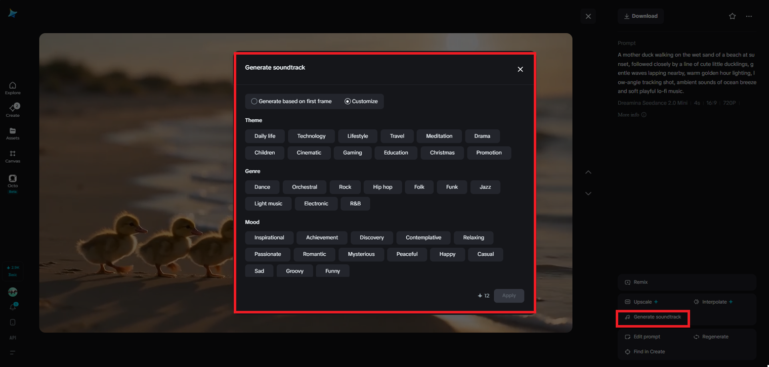Choose the Jazz genre
The image size is (769, 367).
pyautogui.click(x=485, y=187)
